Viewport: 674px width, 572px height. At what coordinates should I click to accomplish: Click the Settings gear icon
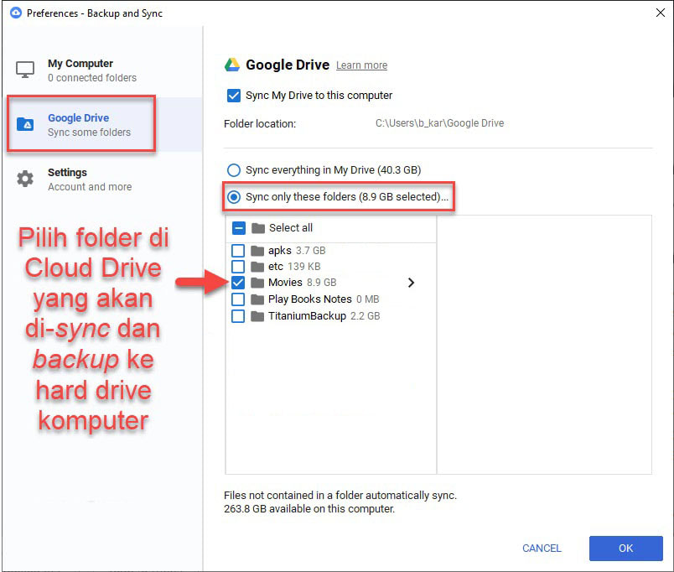(25, 179)
